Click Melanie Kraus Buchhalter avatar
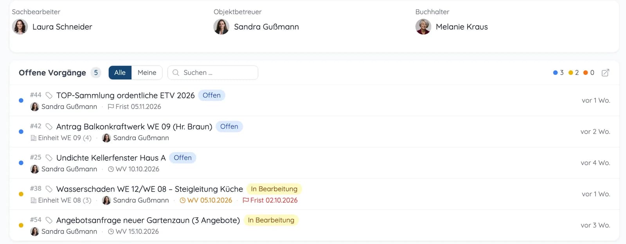 point(423,27)
